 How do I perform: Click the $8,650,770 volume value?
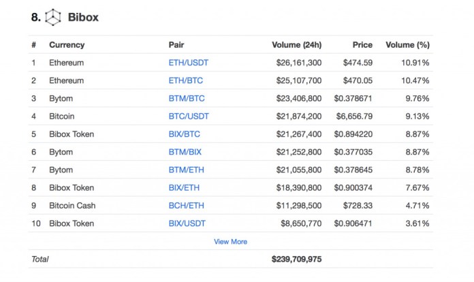pos(301,223)
